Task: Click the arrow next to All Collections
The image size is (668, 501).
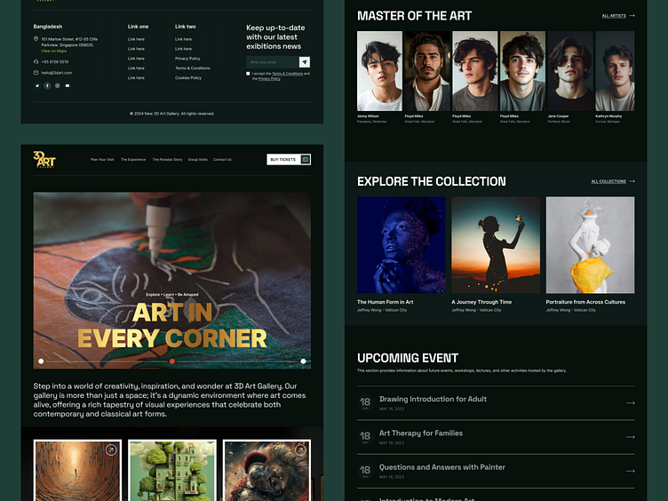Action: pos(632,181)
